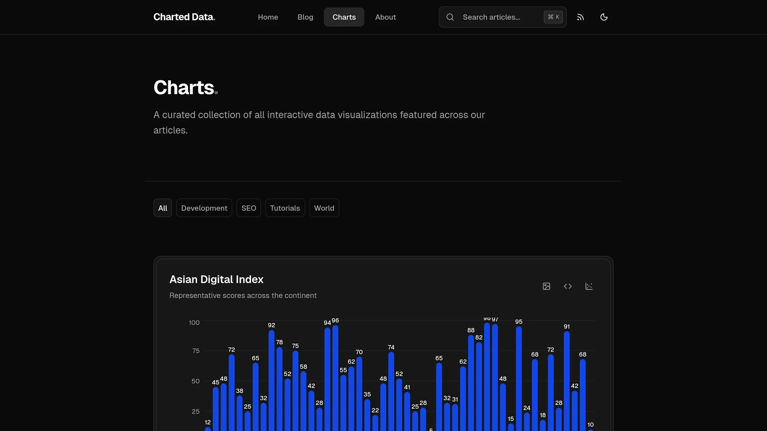Click the Charts page heading

click(x=186, y=87)
